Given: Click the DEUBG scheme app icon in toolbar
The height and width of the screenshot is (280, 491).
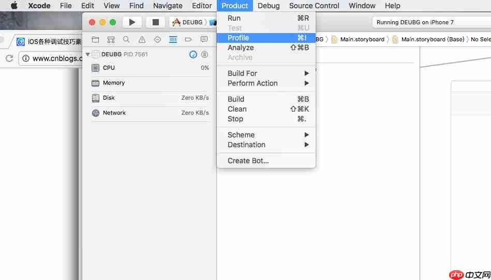Looking at the screenshot, I should [x=176, y=22].
